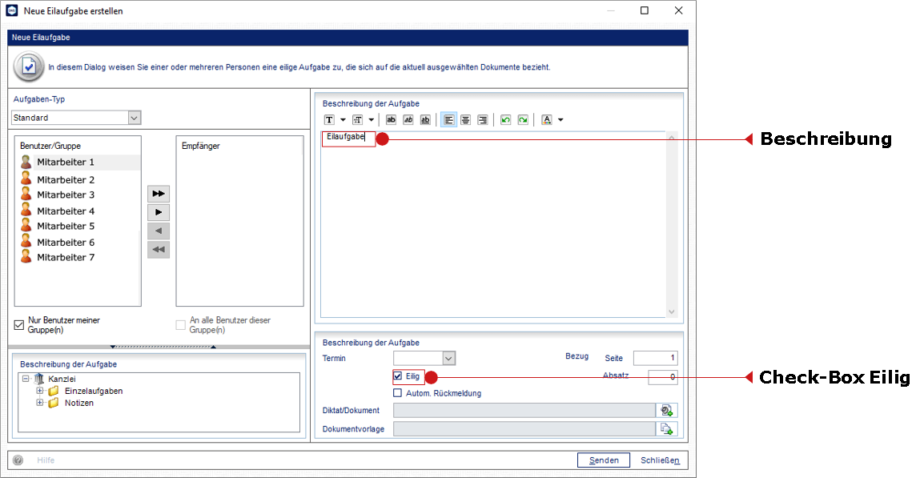Click the Absatz number field
This screenshot has width=912, height=478.
pyautogui.click(x=663, y=377)
